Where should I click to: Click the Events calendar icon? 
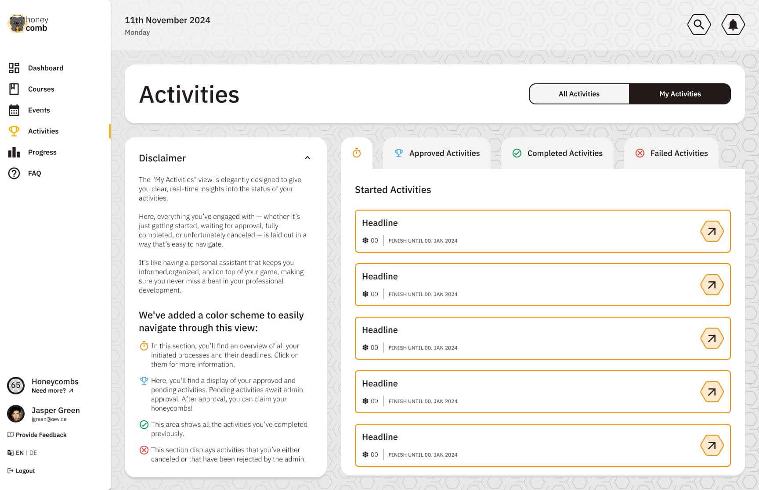pyautogui.click(x=14, y=110)
